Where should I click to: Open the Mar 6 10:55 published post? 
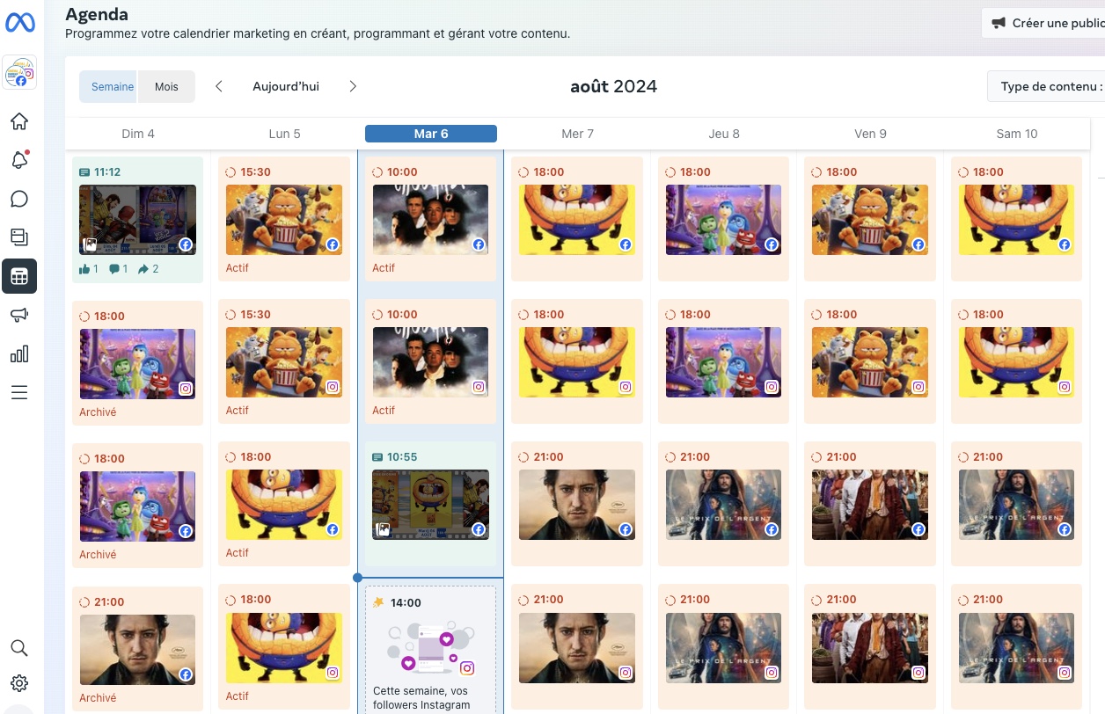coord(430,505)
